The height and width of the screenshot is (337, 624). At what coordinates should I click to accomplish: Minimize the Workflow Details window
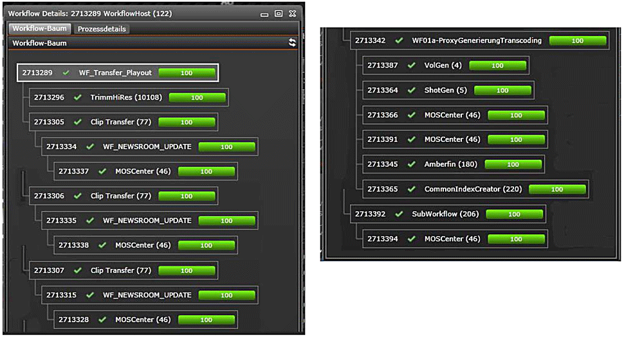[x=265, y=13]
